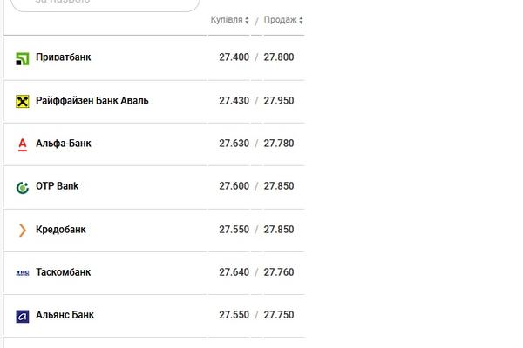Sort by Купівля column arrows
The image size is (523, 348).
247,20
